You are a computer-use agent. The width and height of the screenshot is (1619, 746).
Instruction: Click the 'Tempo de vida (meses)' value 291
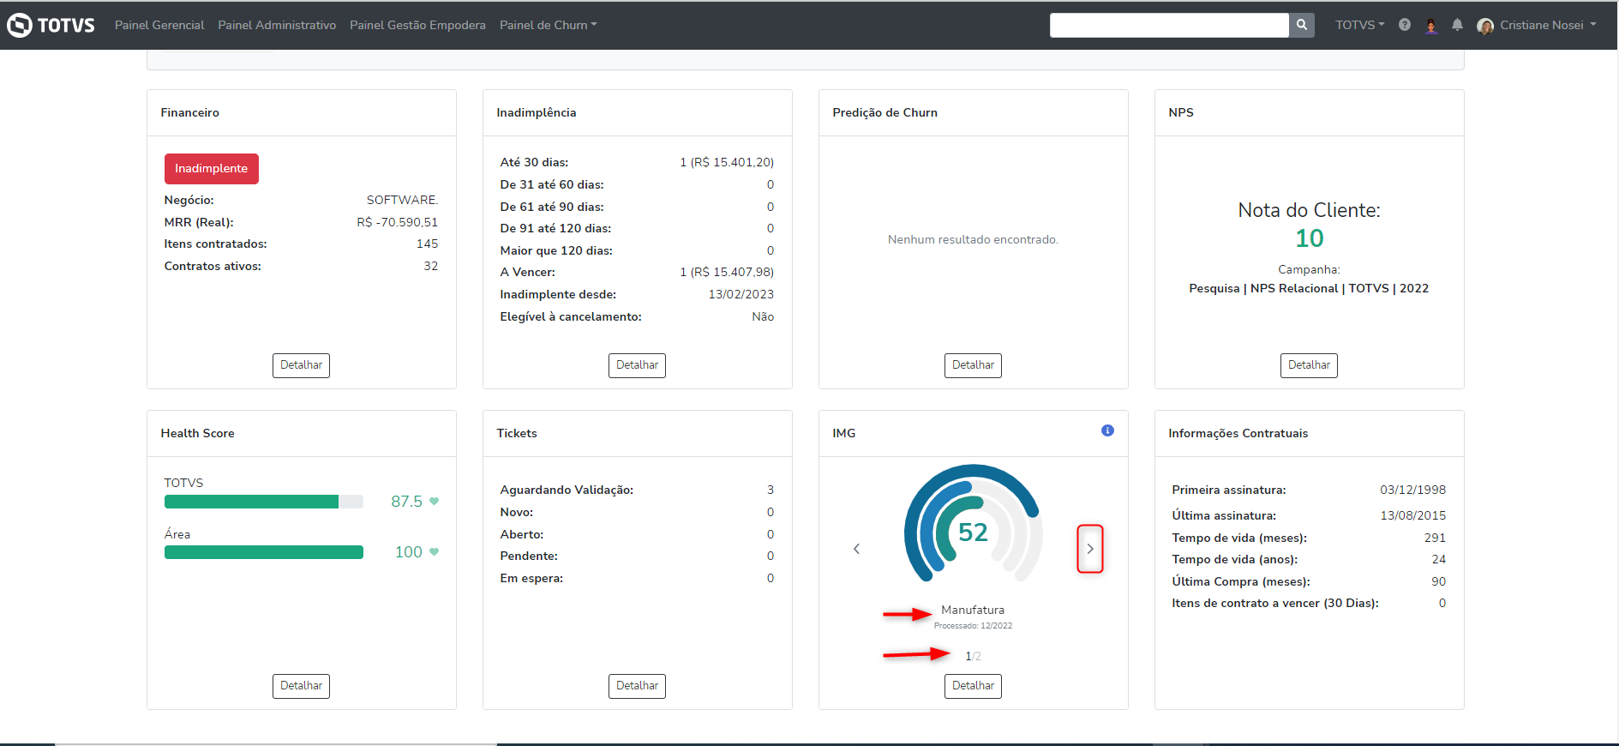1435,538
